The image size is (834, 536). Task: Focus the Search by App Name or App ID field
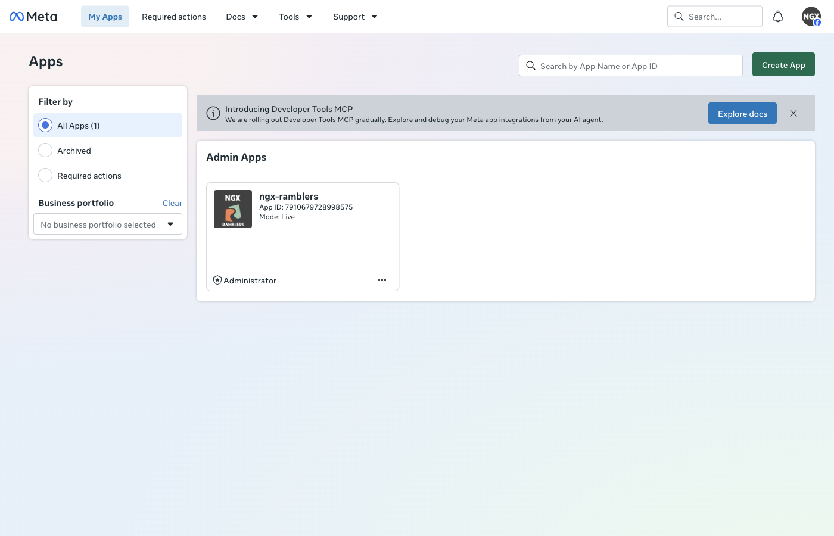point(631,66)
